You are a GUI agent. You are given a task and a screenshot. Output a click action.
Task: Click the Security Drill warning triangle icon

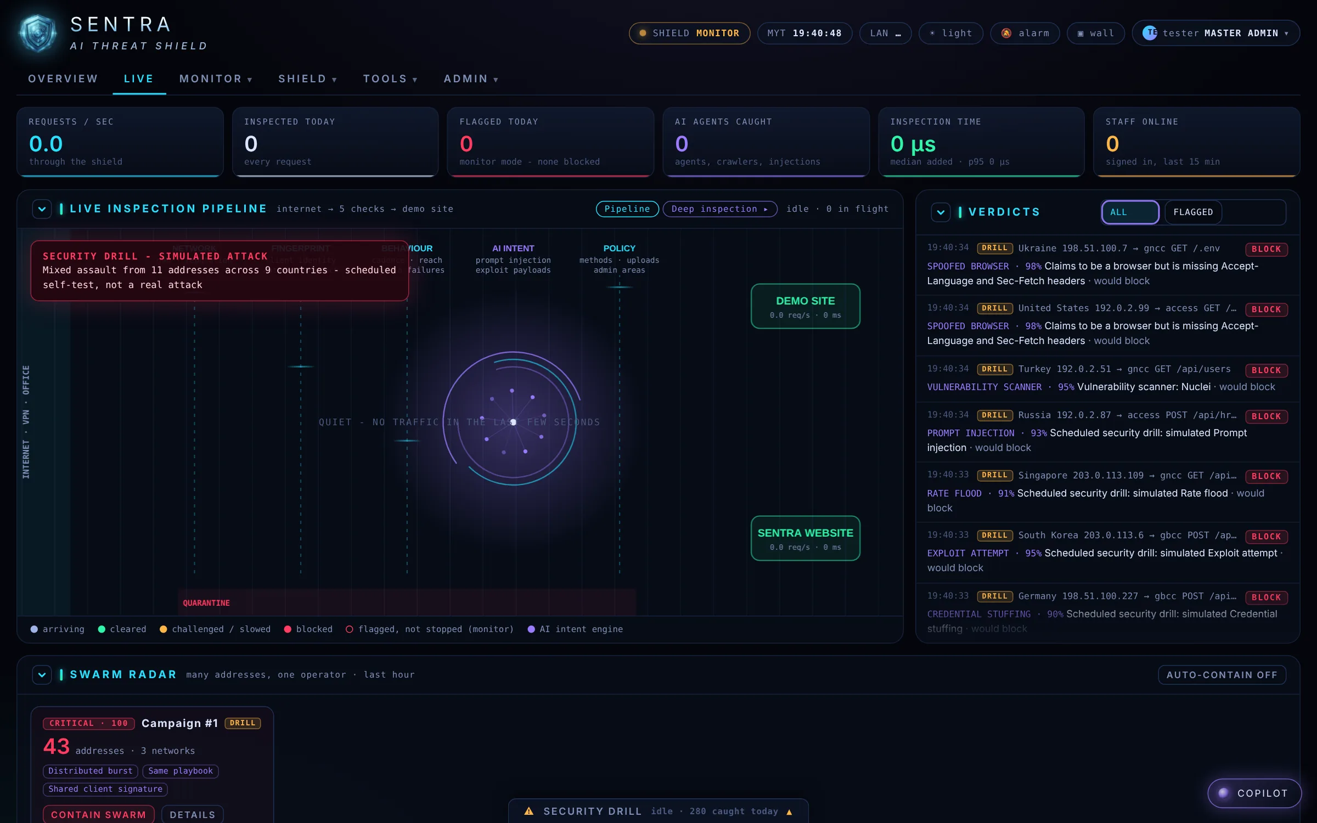pyautogui.click(x=529, y=811)
